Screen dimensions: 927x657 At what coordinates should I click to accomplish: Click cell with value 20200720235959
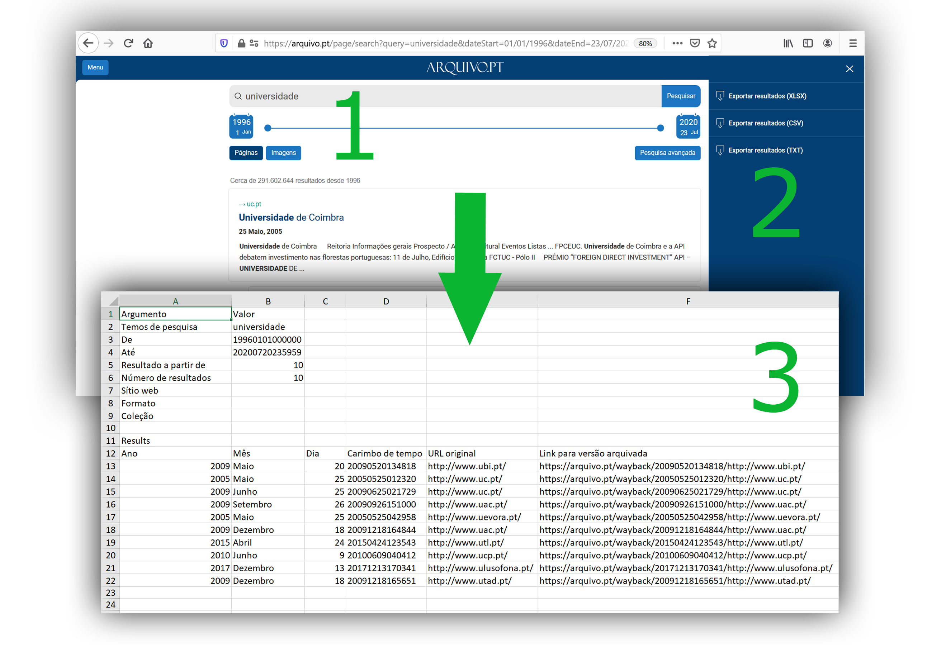268,352
